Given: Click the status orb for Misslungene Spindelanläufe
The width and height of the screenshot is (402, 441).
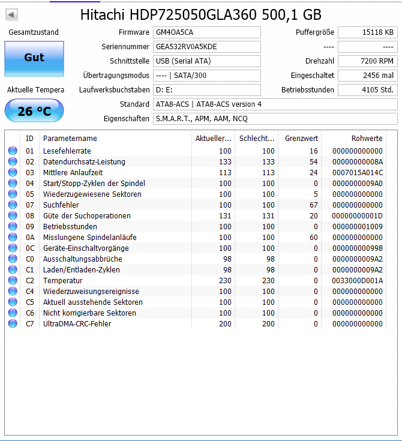Looking at the screenshot, I should pyautogui.click(x=13, y=237).
